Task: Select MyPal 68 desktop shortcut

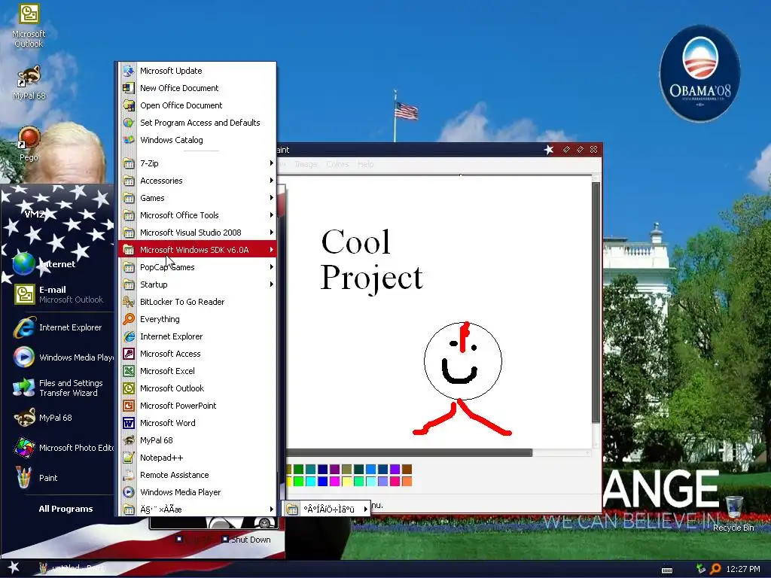Action: [x=29, y=83]
